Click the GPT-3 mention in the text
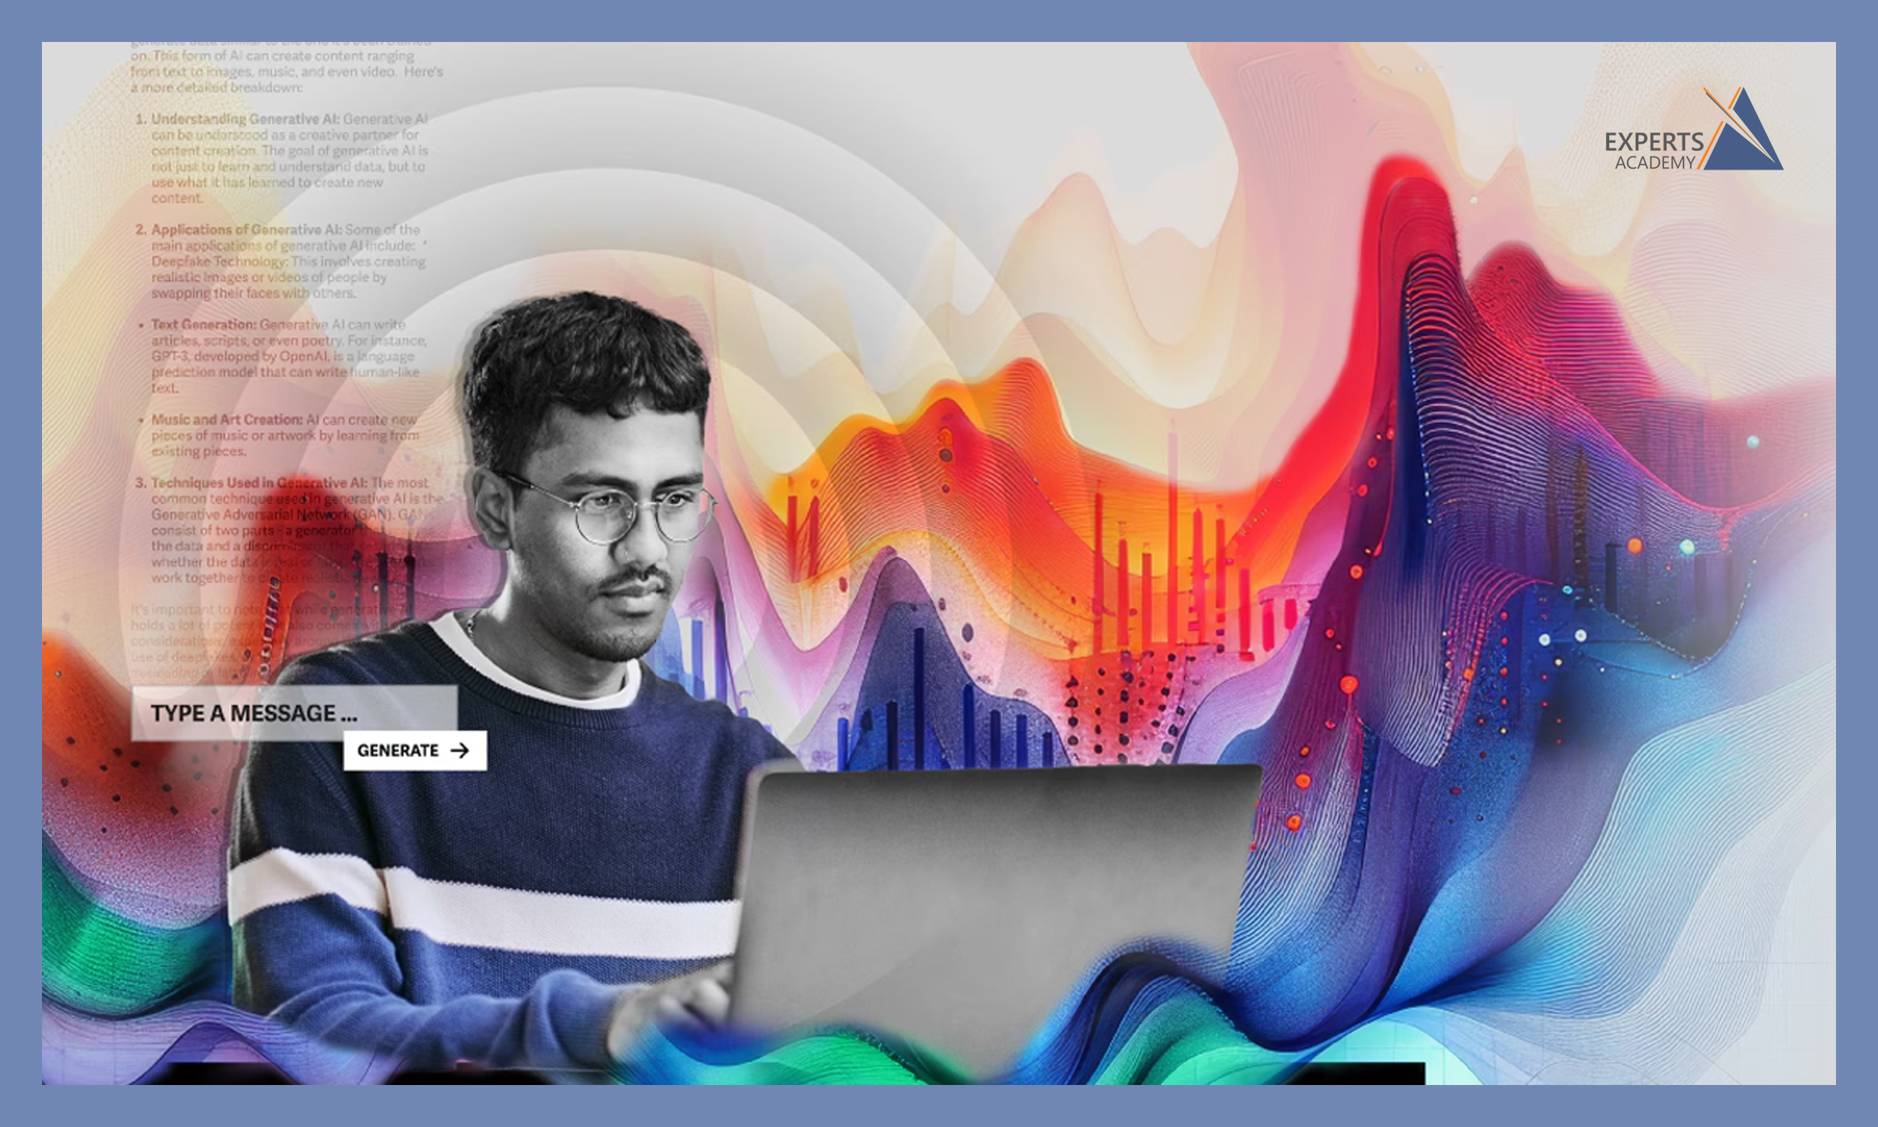Viewport: 1878px width, 1127px height. click(170, 356)
